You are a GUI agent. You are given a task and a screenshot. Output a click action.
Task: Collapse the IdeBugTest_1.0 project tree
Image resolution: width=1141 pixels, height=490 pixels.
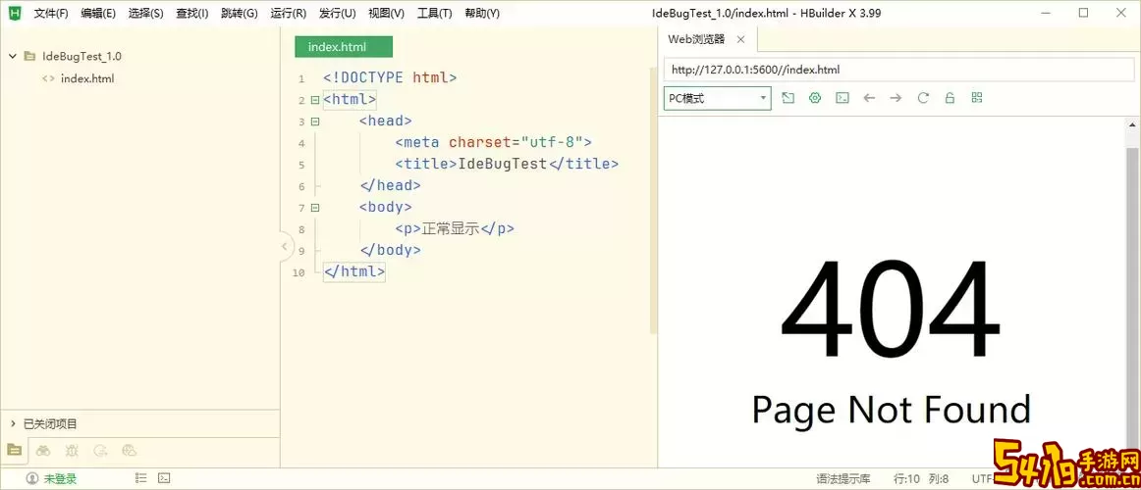pyautogui.click(x=13, y=56)
